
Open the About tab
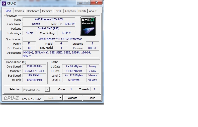click(93, 11)
